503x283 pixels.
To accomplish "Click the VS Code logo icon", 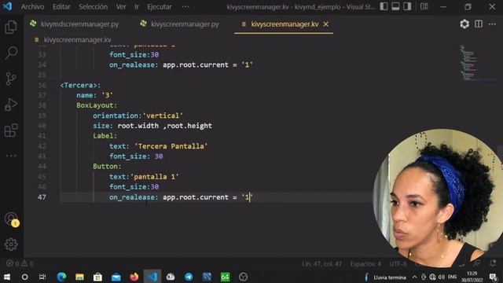I will tap(7, 6).
